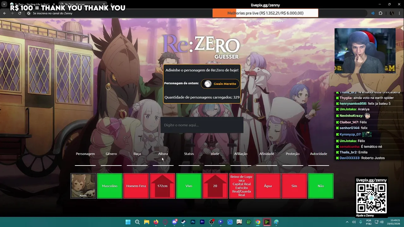Click the Sim protection tile
The height and width of the screenshot is (227, 404).
pyautogui.click(x=294, y=186)
